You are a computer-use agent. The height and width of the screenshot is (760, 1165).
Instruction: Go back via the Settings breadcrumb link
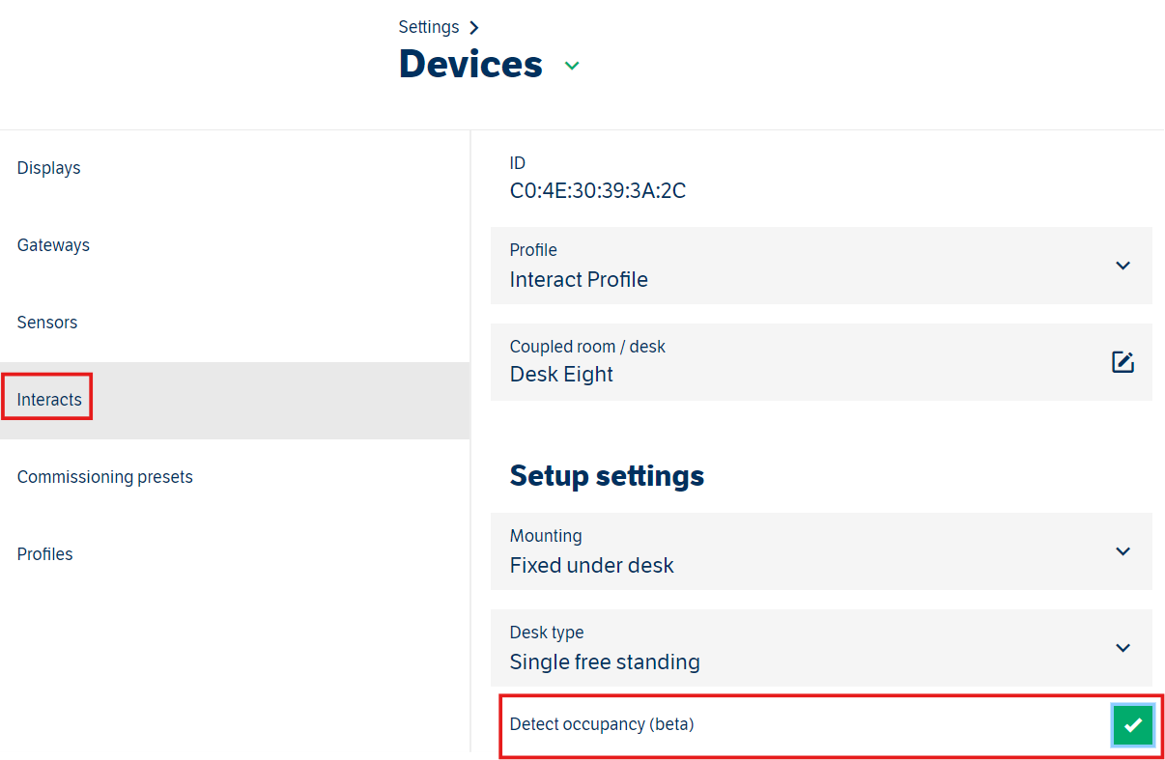[428, 27]
